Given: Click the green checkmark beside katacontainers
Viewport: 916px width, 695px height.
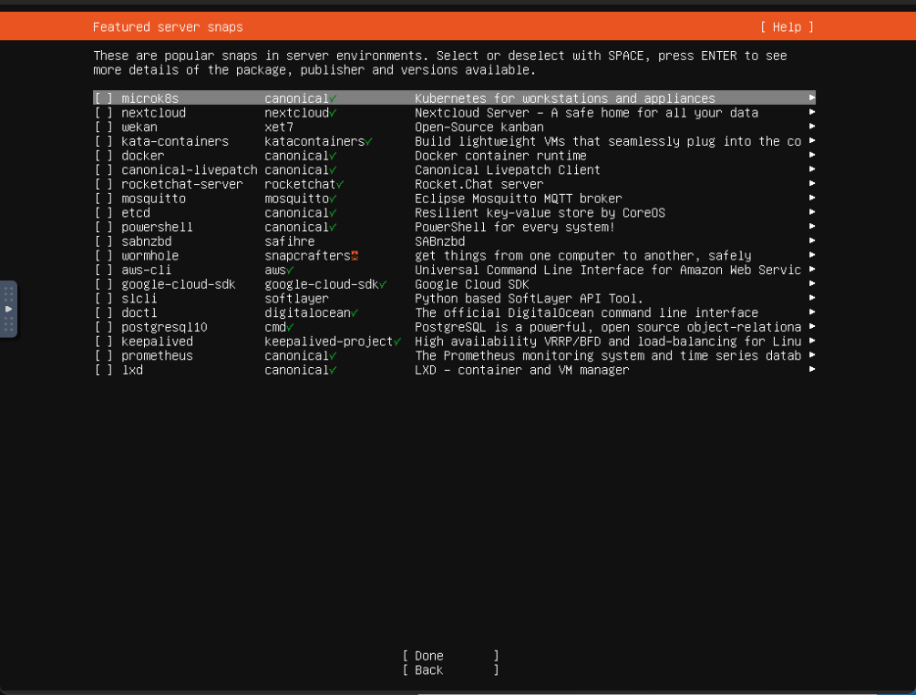Looking at the screenshot, I should click(369, 141).
